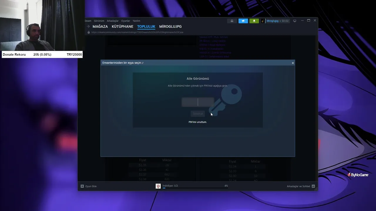Screen dimensions: 376x211
Task: Open Arkadaşlar ve Sohbet
Action: tap(298, 186)
